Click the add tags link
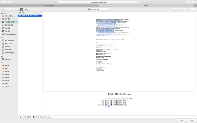 click(108, 107)
